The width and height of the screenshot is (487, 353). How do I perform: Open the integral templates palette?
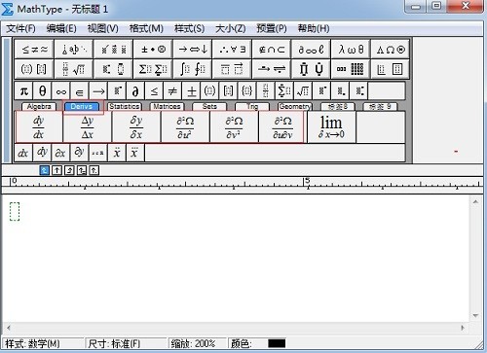[193, 69]
